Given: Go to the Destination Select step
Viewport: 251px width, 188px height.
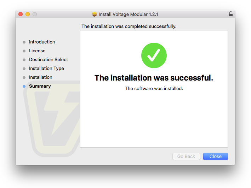Looking at the screenshot, I should click(x=49, y=60).
